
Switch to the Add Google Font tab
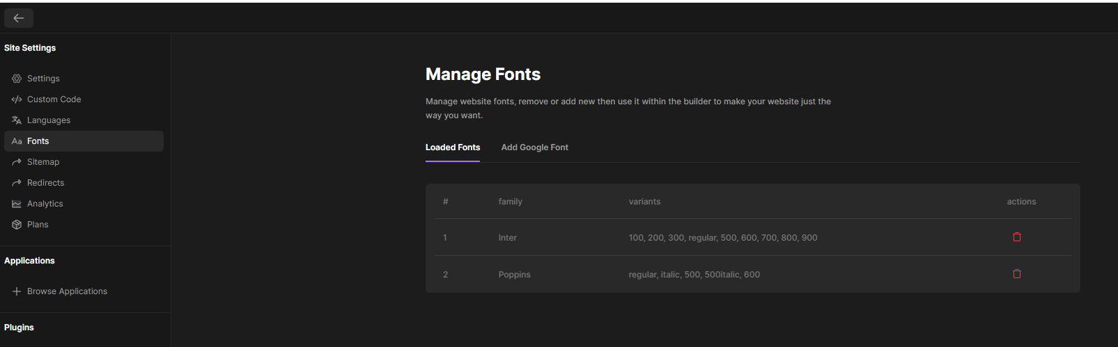(x=535, y=147)
